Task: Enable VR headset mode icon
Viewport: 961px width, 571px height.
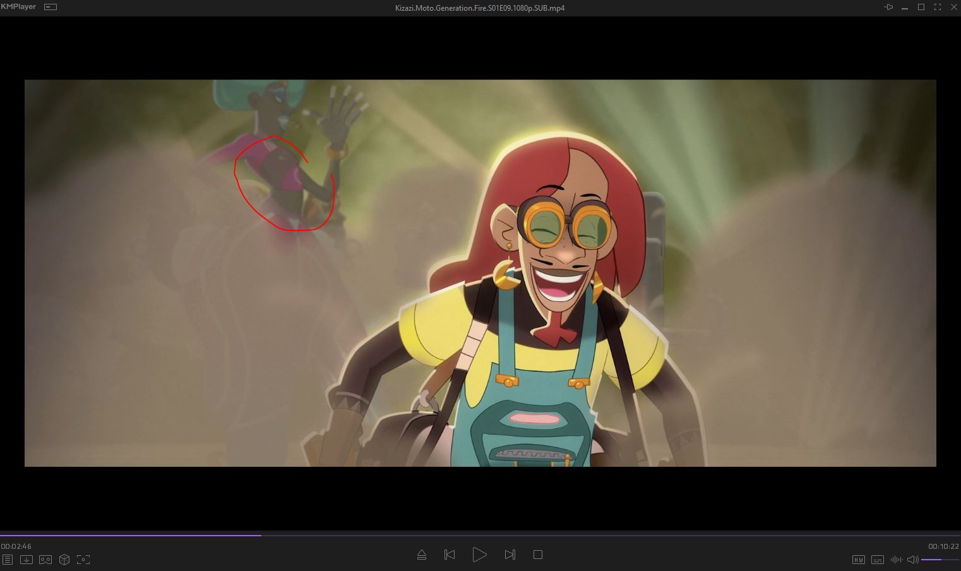Action: (x=45, y=560)
